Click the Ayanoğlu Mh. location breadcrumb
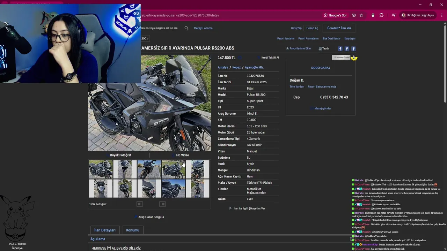 coord(254,68)
